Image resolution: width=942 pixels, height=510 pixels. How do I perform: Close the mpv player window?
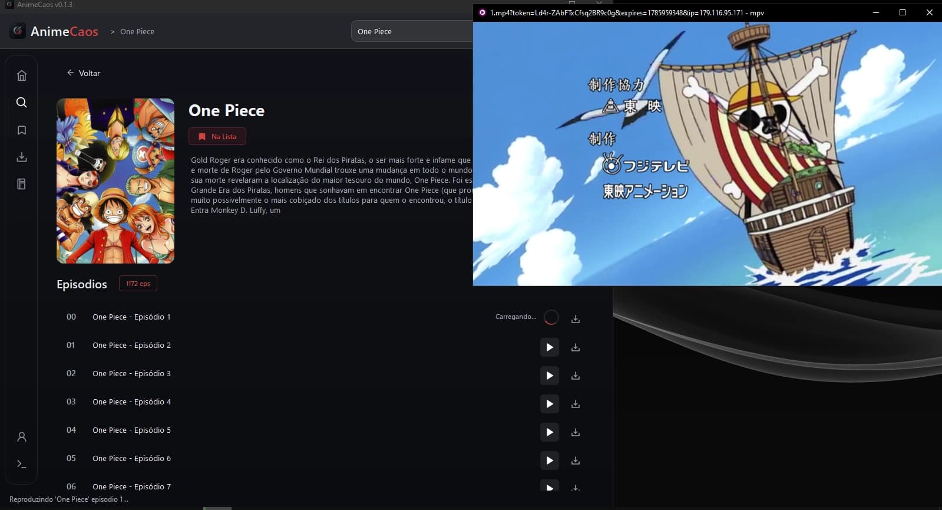(x=929, y=12)
